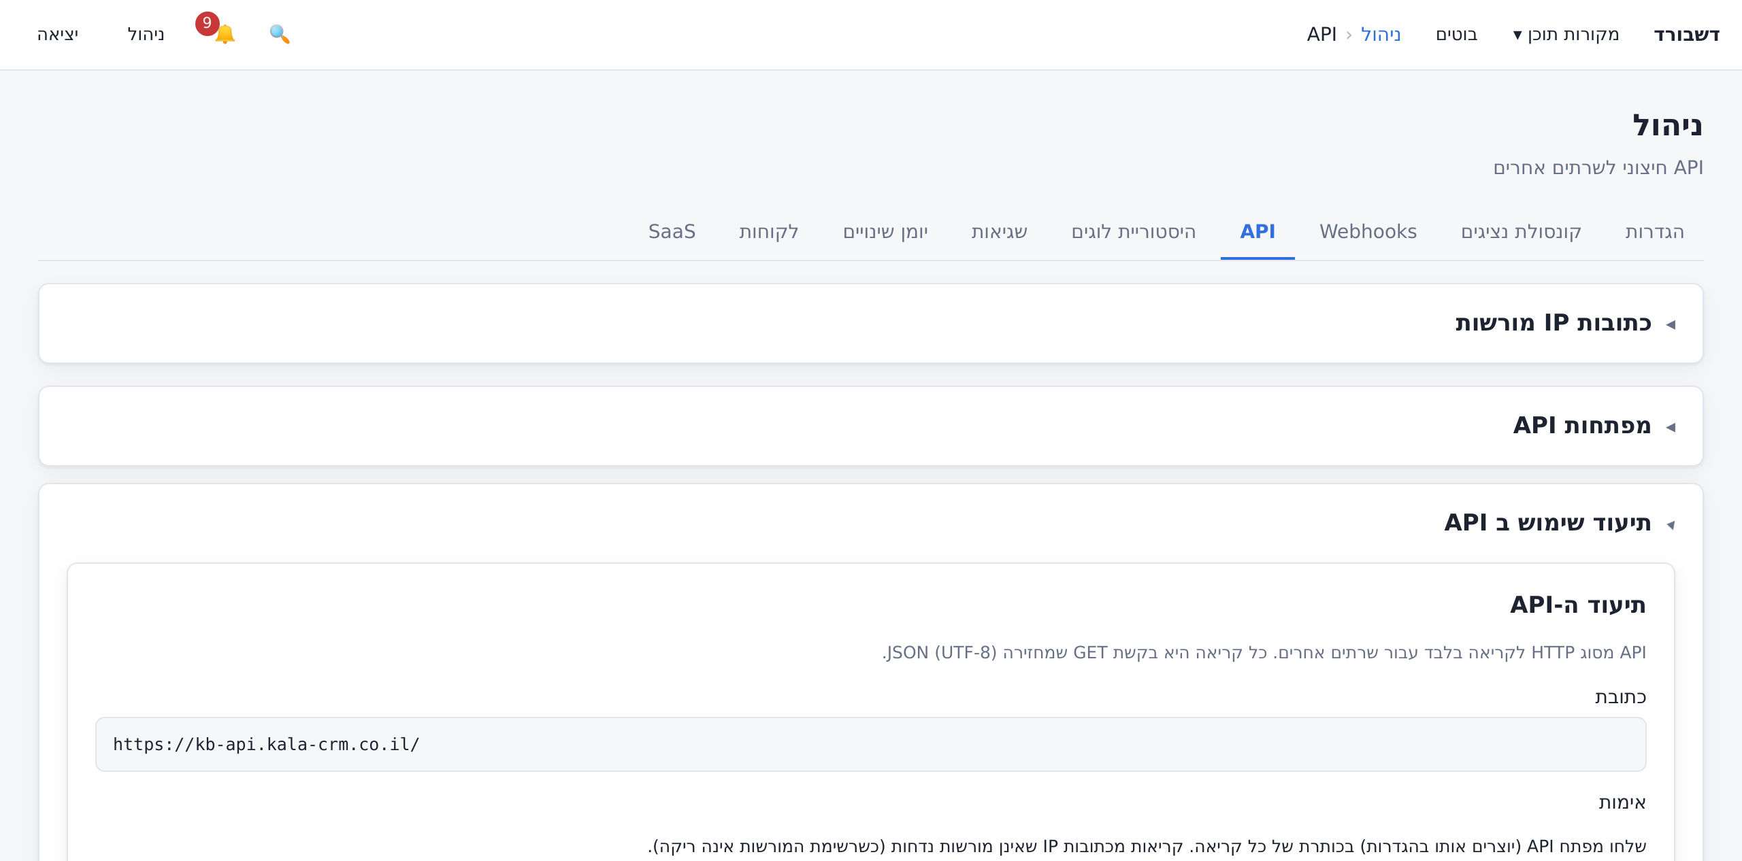Collapse the תיעוד שימוש ב API section
Screen dimensions: 1742x861
tap(1560, 523)
